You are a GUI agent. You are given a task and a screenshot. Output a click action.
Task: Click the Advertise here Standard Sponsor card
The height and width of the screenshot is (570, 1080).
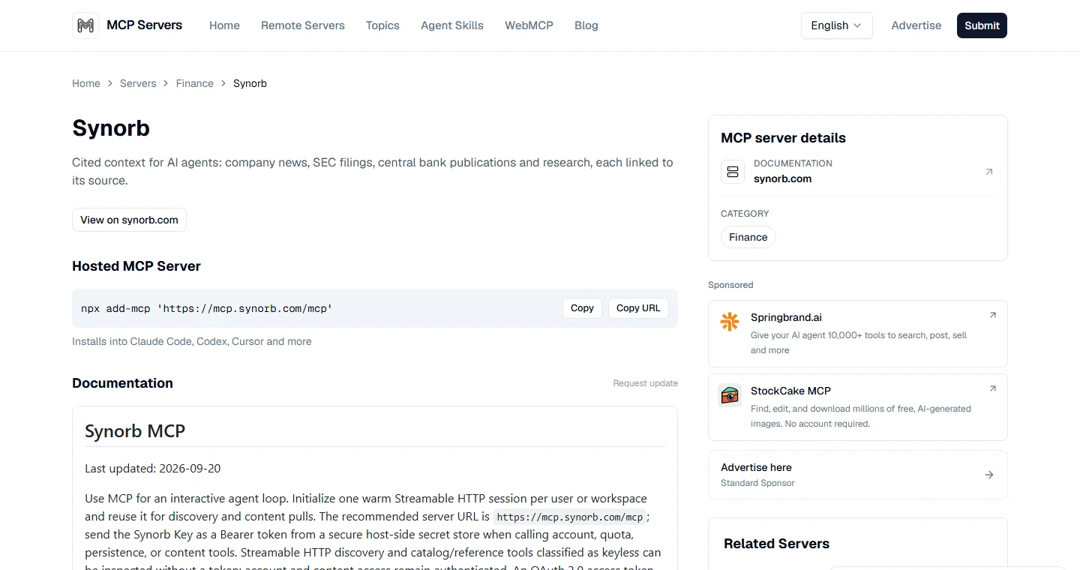point(857,475)
